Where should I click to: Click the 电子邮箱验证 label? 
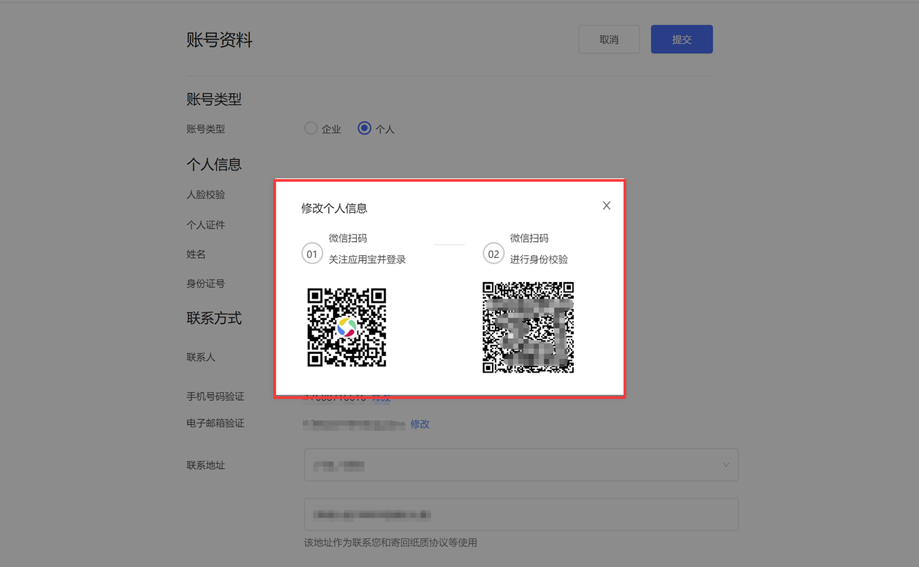(215, 423)
